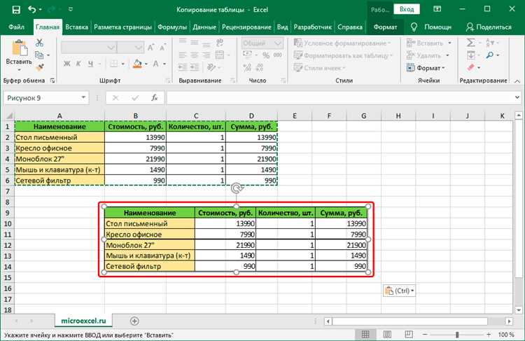
Task: Open the Paste Options (Ctrl) button
Action: tap(399, 291)
